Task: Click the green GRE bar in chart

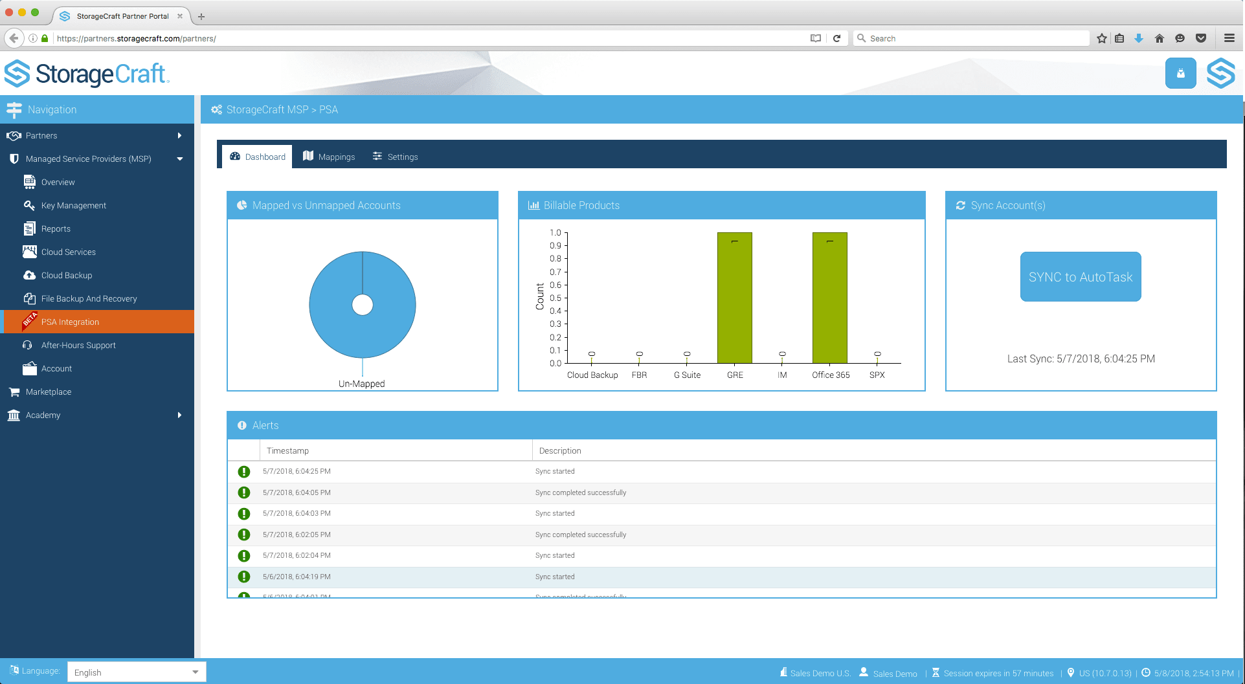Action: (734, 298)
